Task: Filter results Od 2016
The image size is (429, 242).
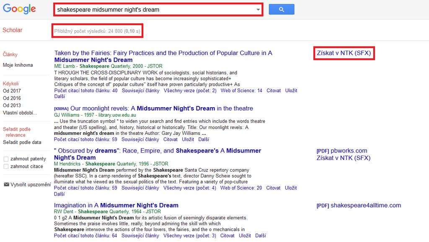Action: tap(12, 98)
